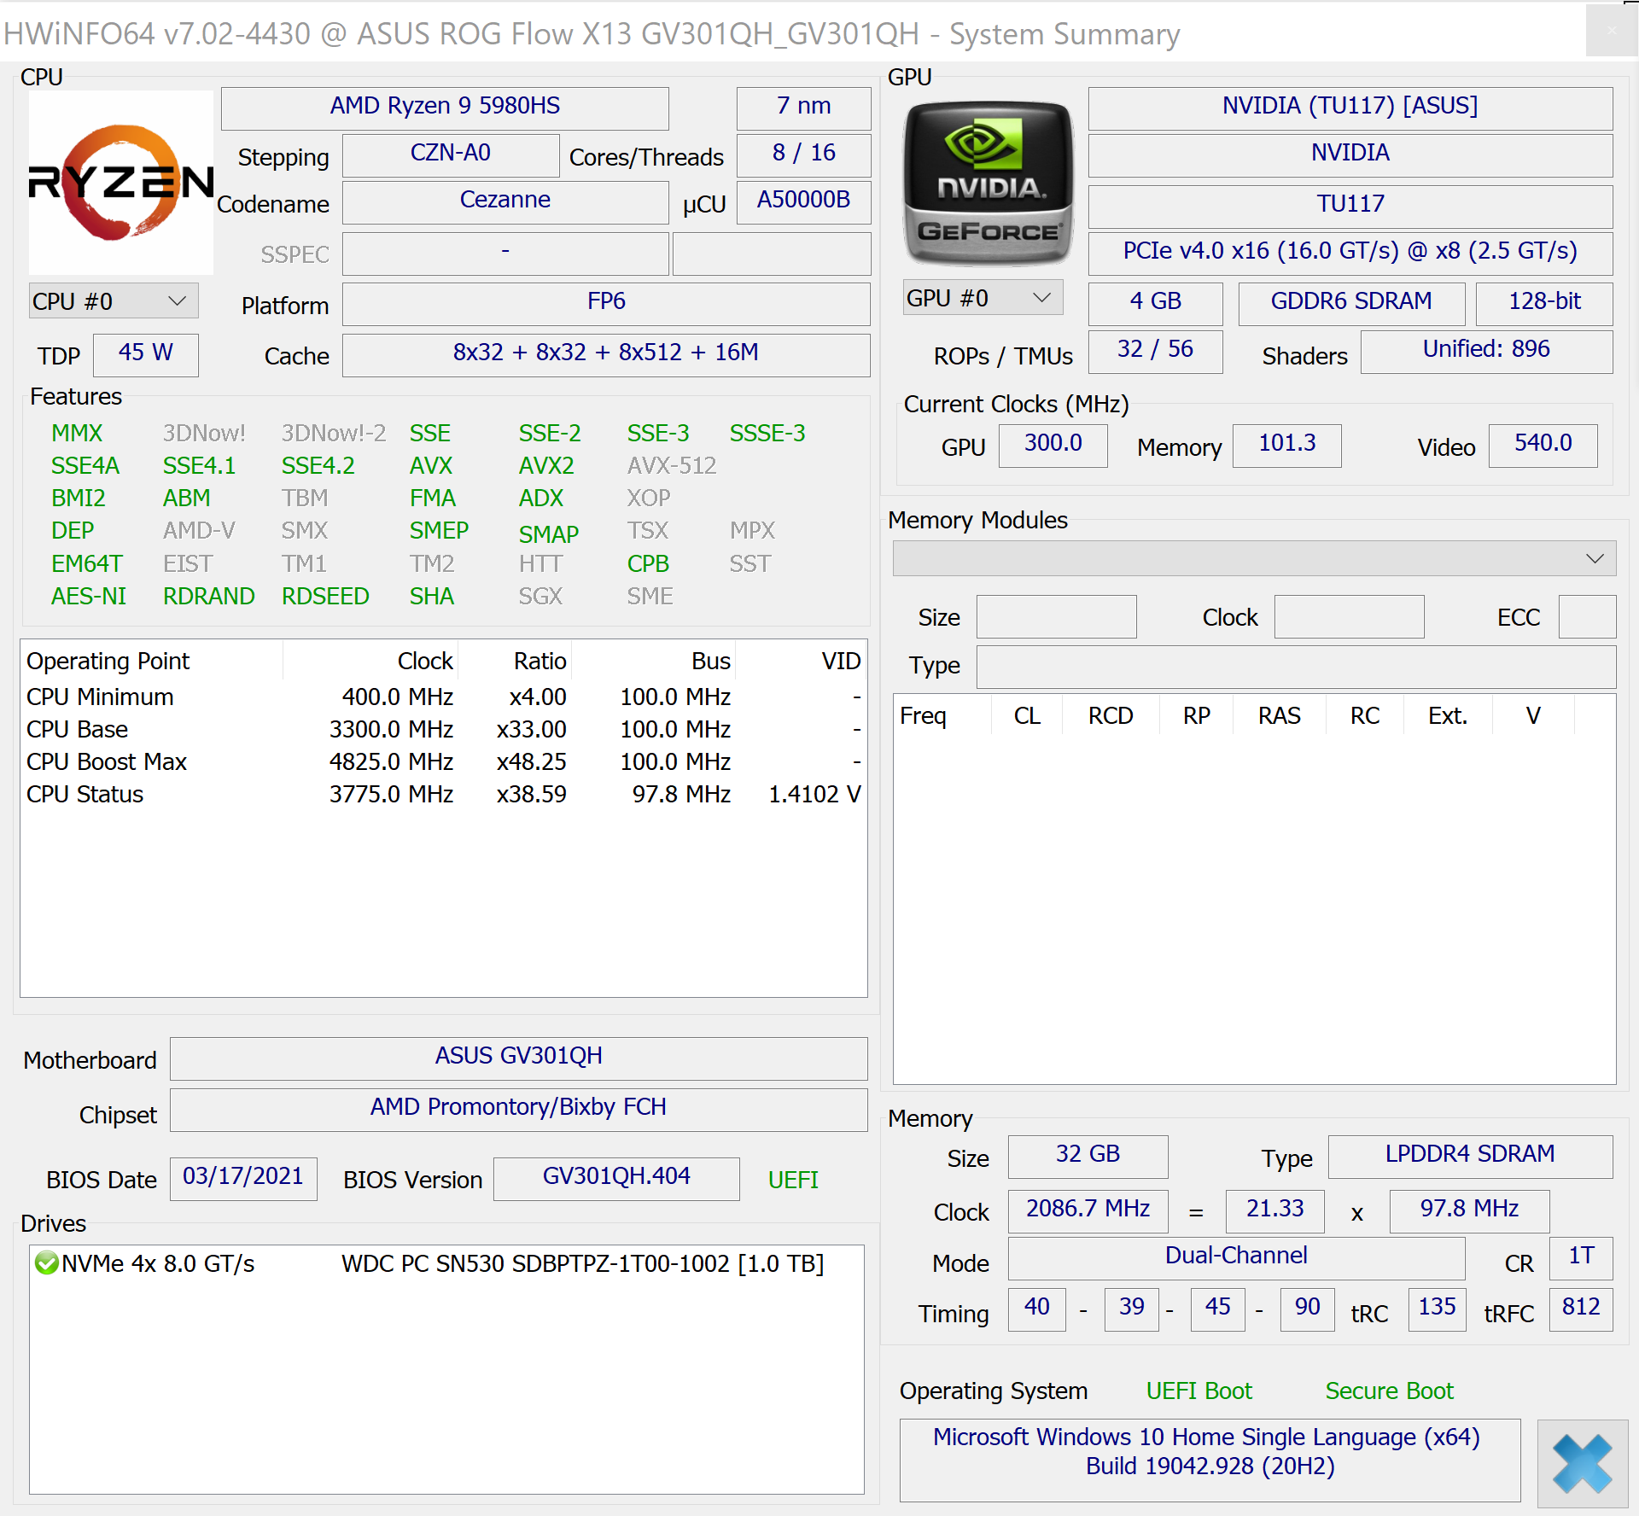The image size is (1639, 1516).
Task: Click the AMD Ryzen 9 5980HS name field
Action: (445, 108)
